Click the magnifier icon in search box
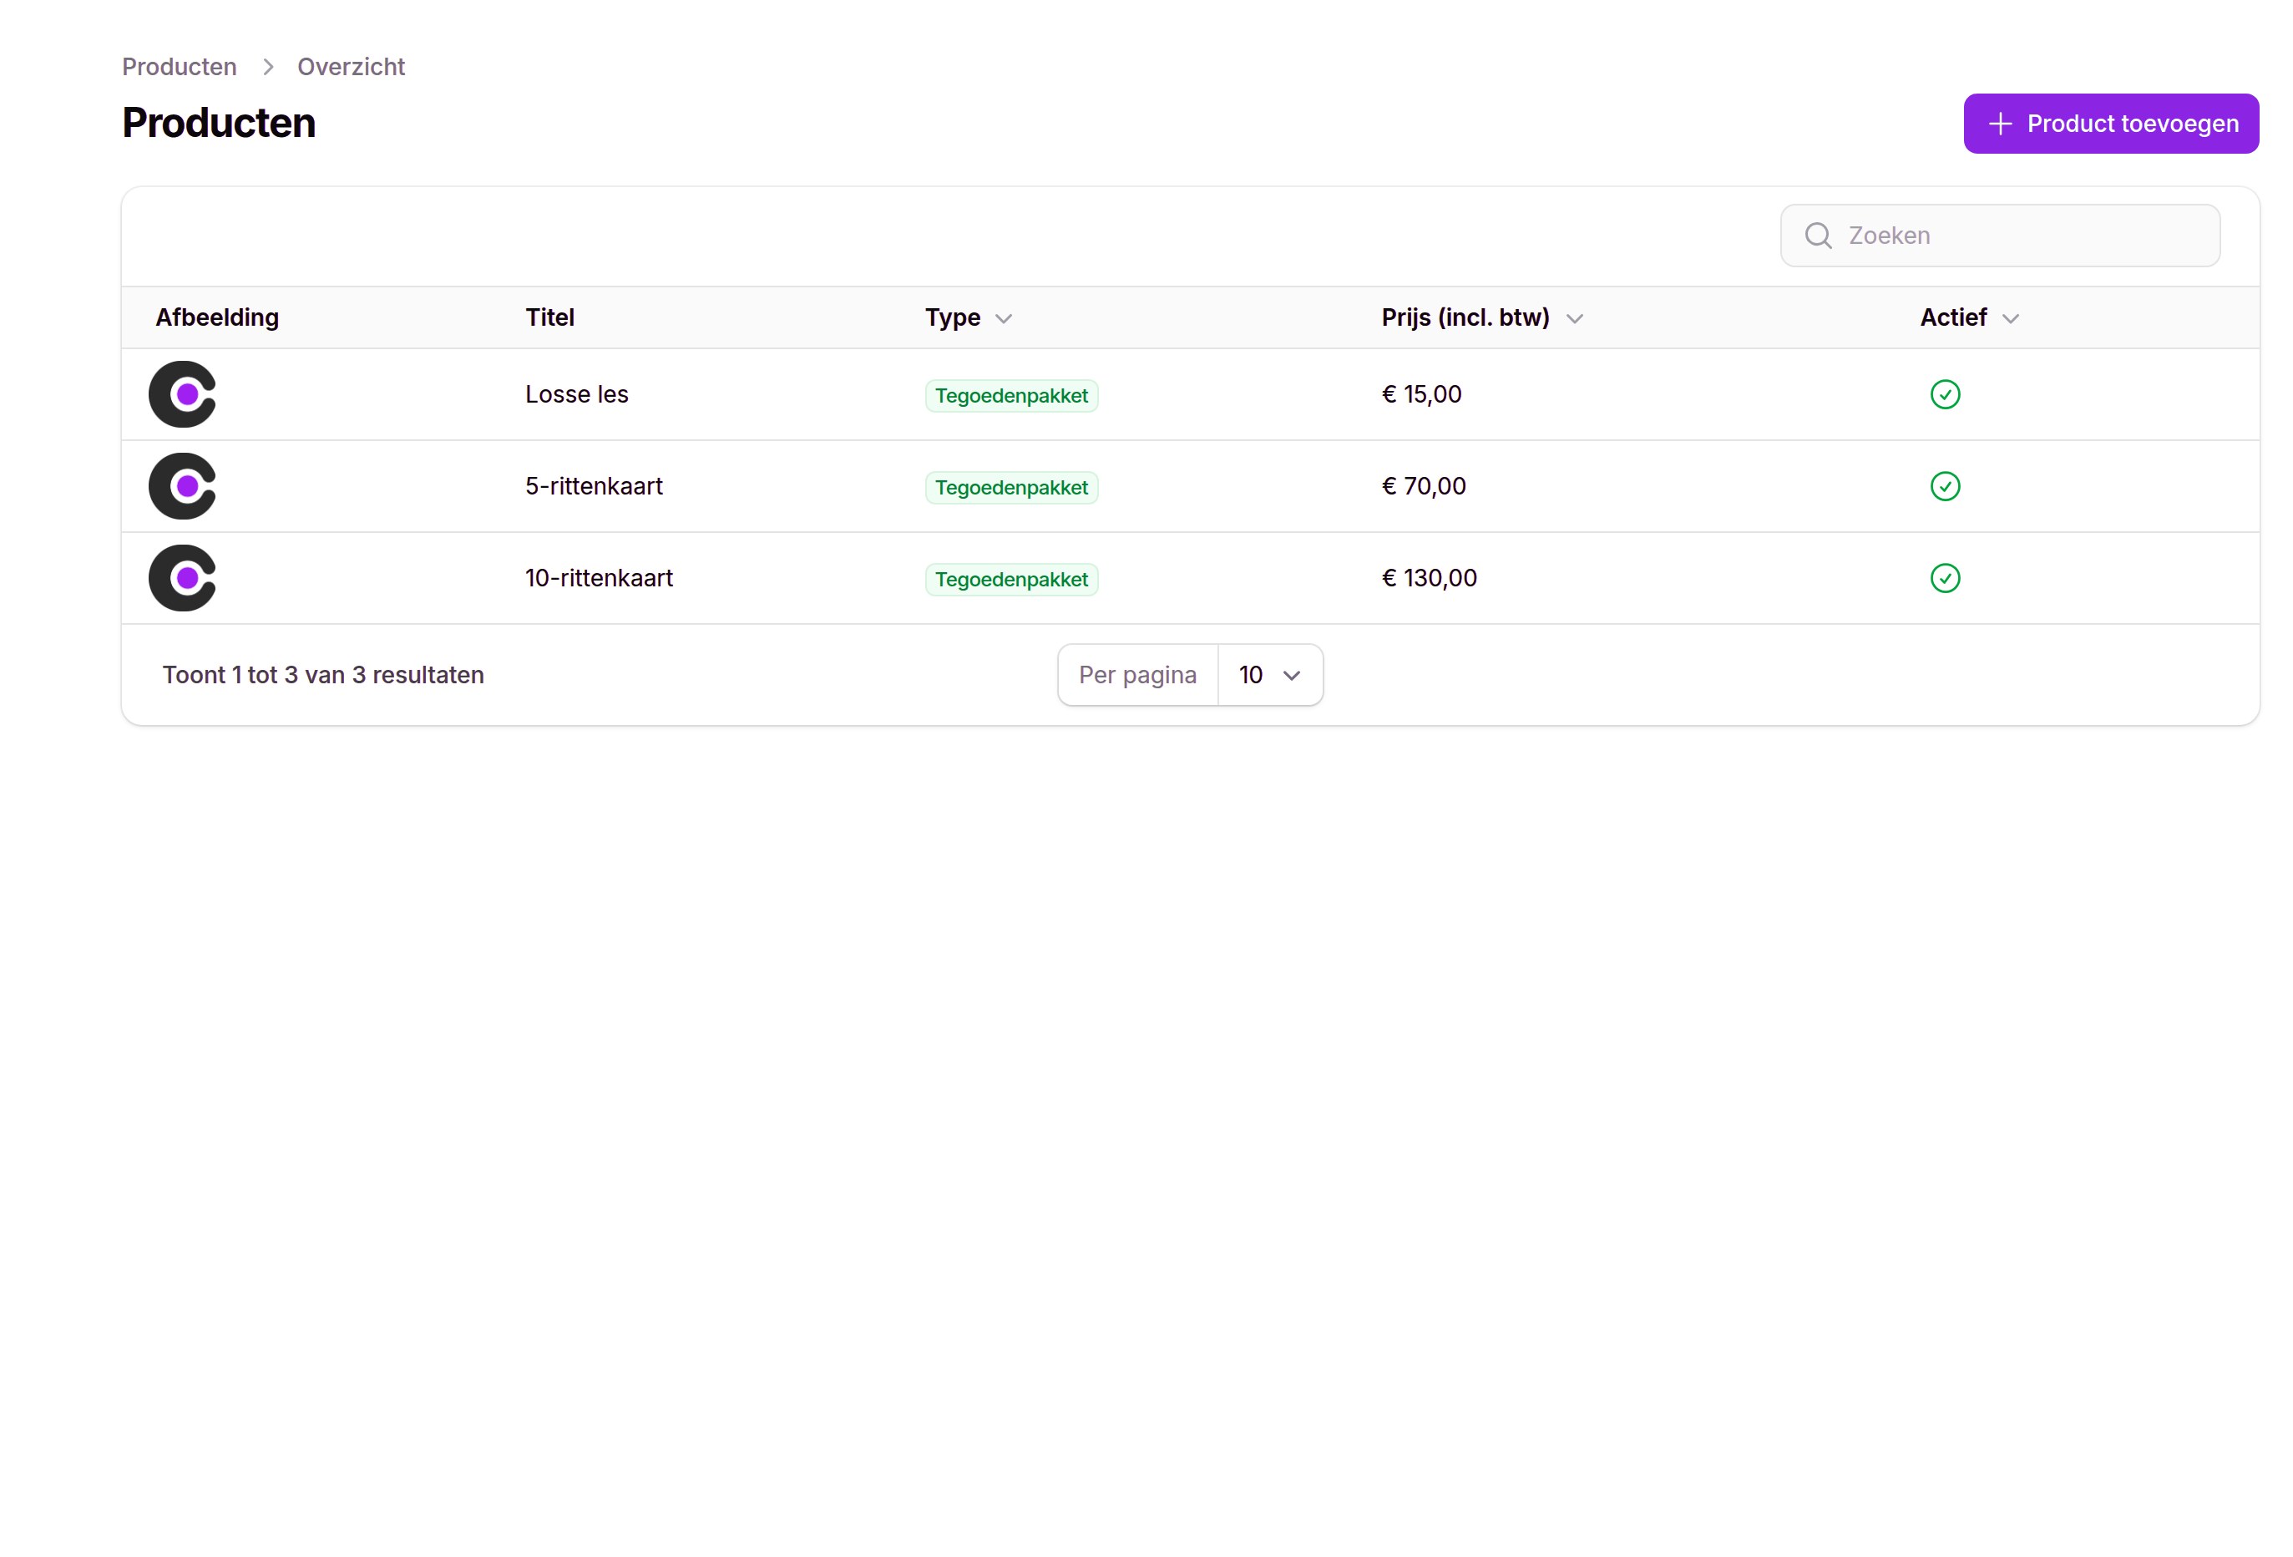Screen dimensions: 2293x1557 1817,236
